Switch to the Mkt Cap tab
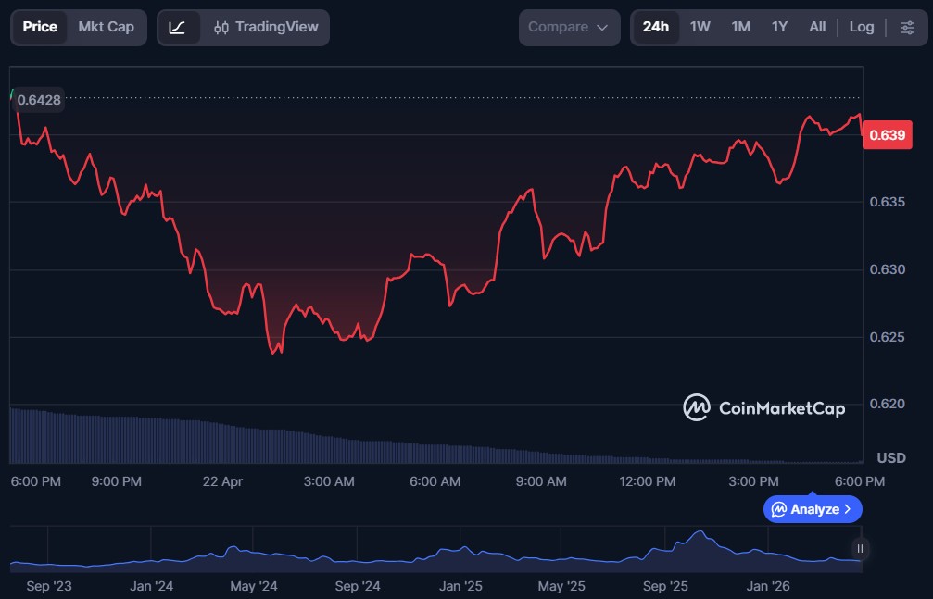This screenshot has width=933, height=599. tap(106, 27)
